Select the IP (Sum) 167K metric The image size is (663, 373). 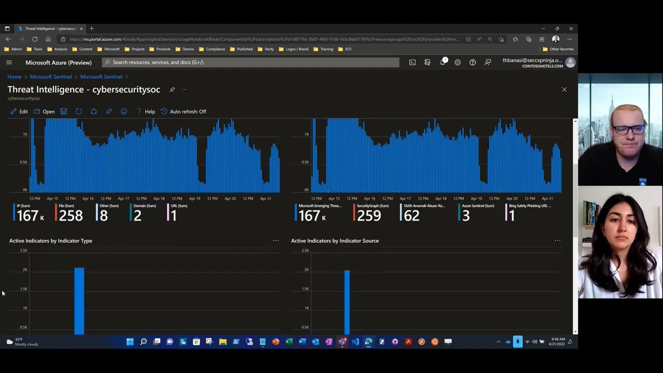[29, 212]
